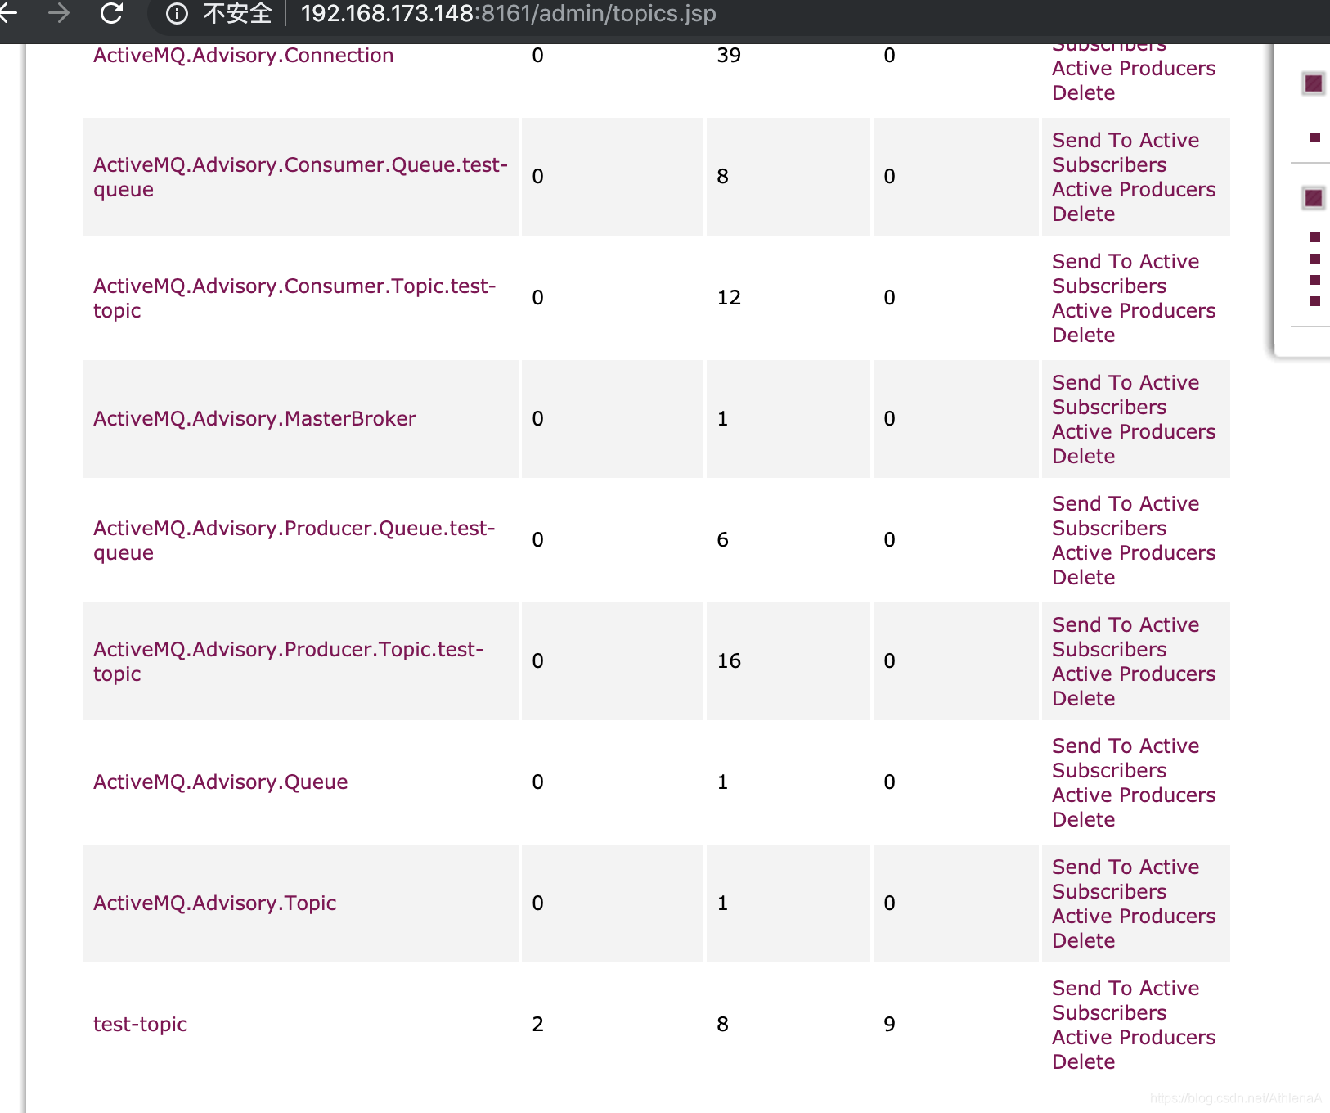The image size is (1330, 1113).
Task: Send to active subscribers of MasterBroker
Action: point(1126,394)
